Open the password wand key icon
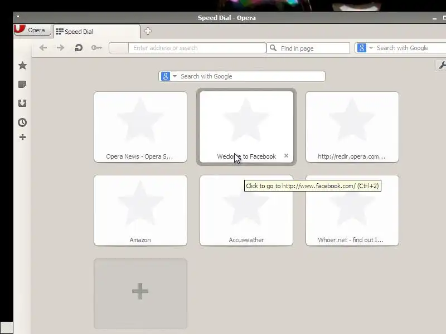Image resolution: width=446 pixels, height=334 pixels. coord(96,48)
